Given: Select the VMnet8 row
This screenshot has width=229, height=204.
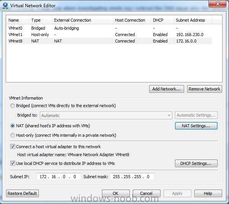Looking at the screenshot, I should click(110, 41).
